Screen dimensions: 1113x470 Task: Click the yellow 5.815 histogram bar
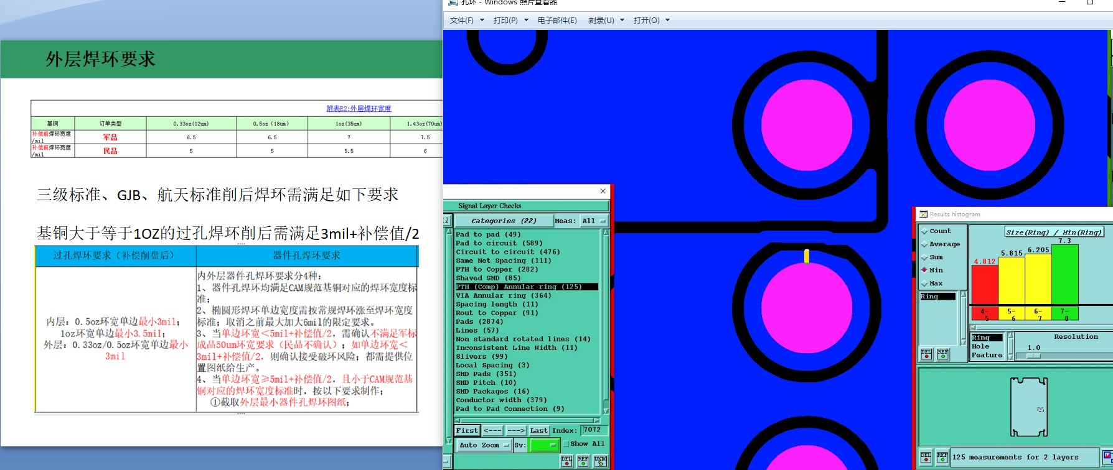click(1011, 280)
